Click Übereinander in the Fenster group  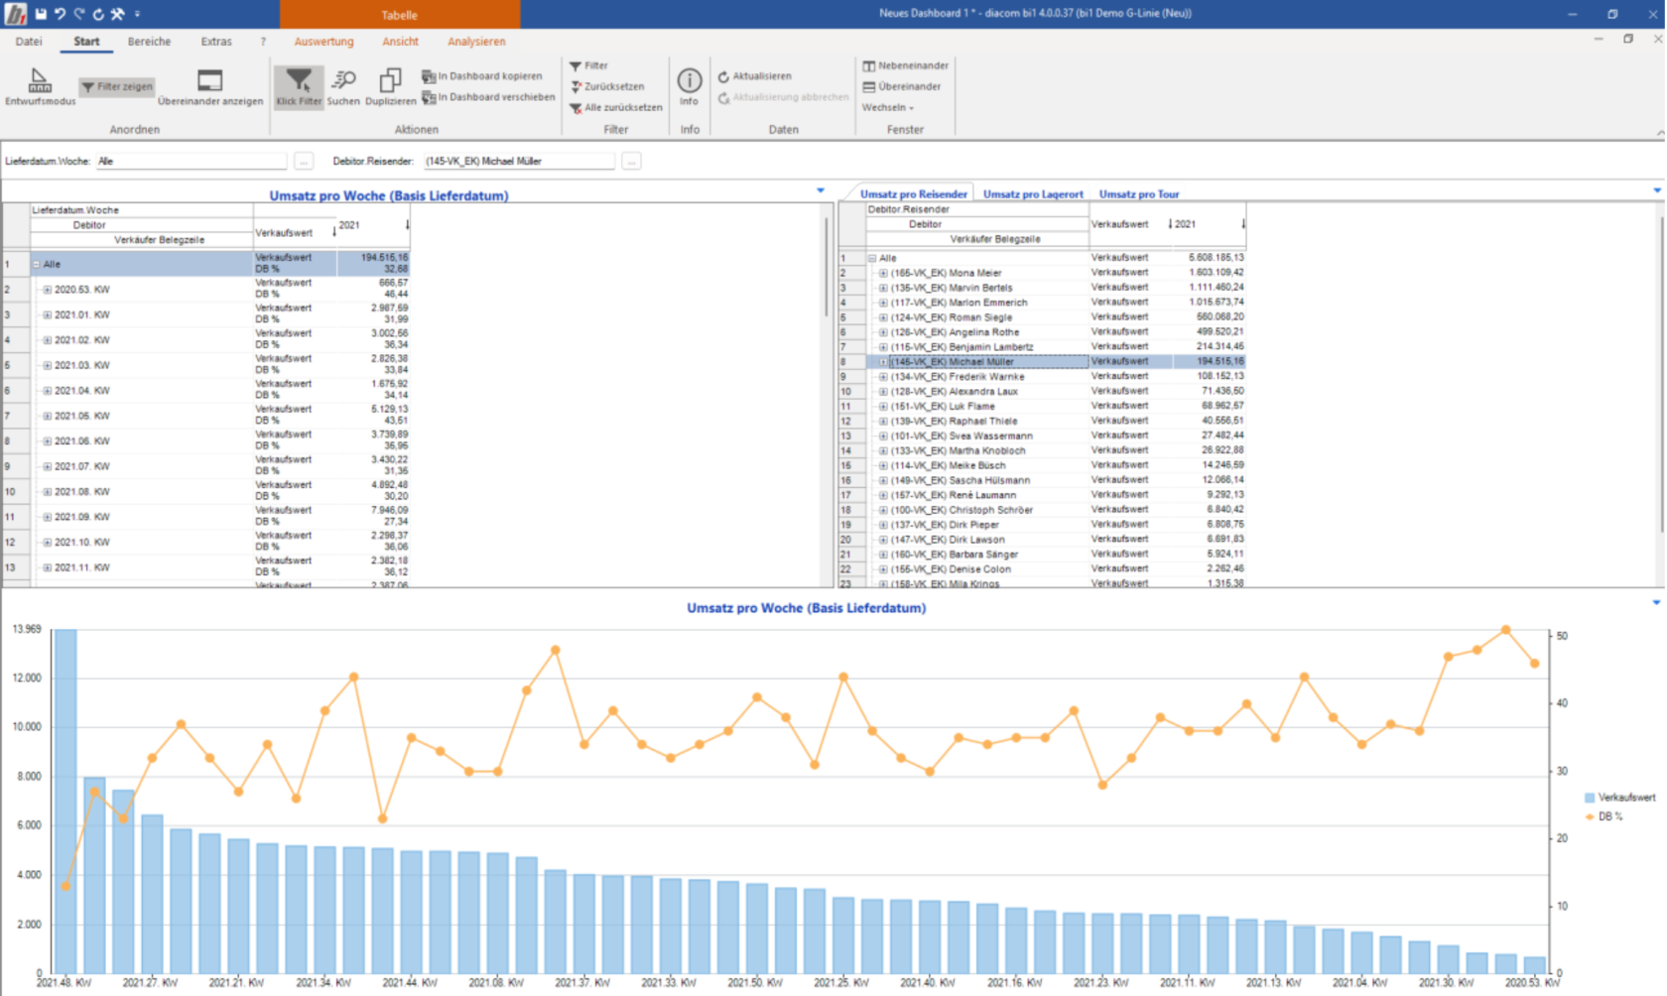901,86
